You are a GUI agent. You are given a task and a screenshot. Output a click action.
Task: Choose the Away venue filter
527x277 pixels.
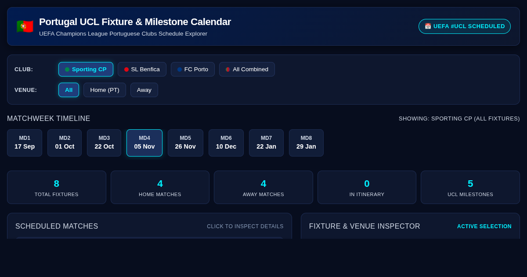pos(144,90)
